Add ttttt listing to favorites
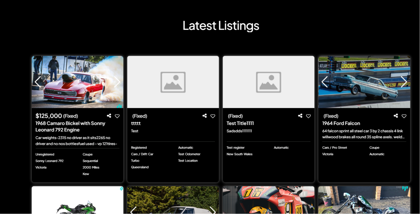Viewport: 420px width, 214px height. (x=213, y=116)
